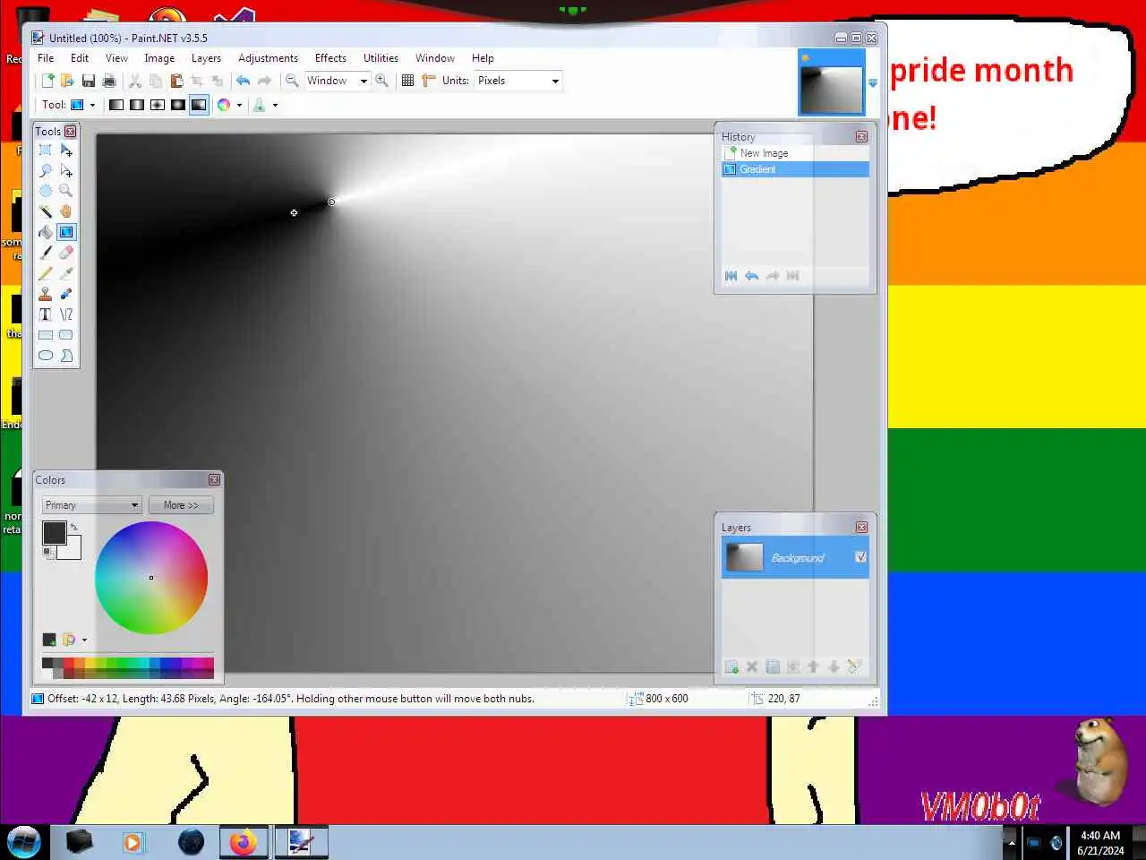The image size is (1146, 860).
Task: Choose the Conical gradient type
Action: (199, 105)
